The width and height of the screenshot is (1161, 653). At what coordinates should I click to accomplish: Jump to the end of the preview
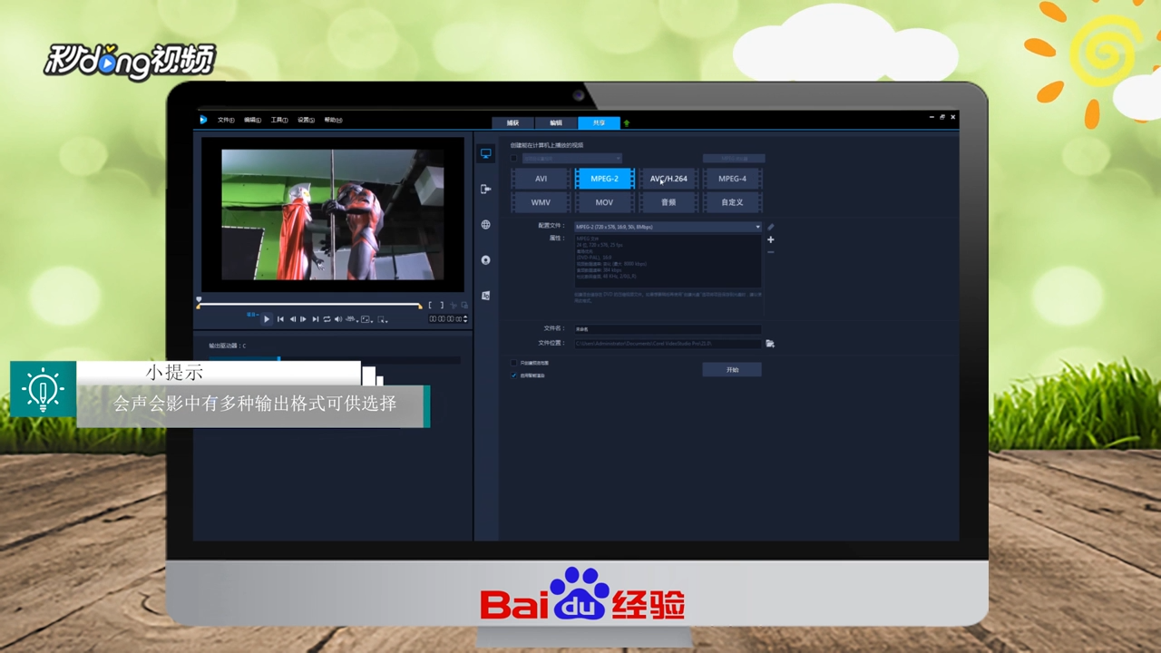click(x=316, y=319)
